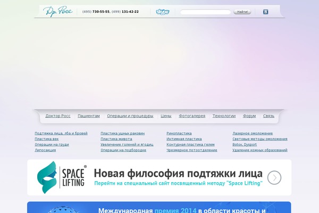Follow the Botox, Dysport link

tap(245, 144)
